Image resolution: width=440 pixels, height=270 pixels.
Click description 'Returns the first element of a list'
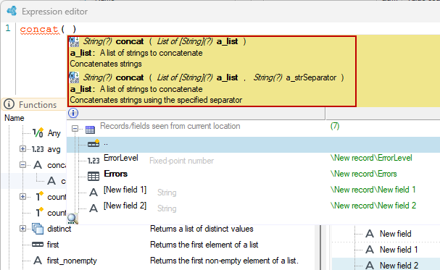(204, 245)
